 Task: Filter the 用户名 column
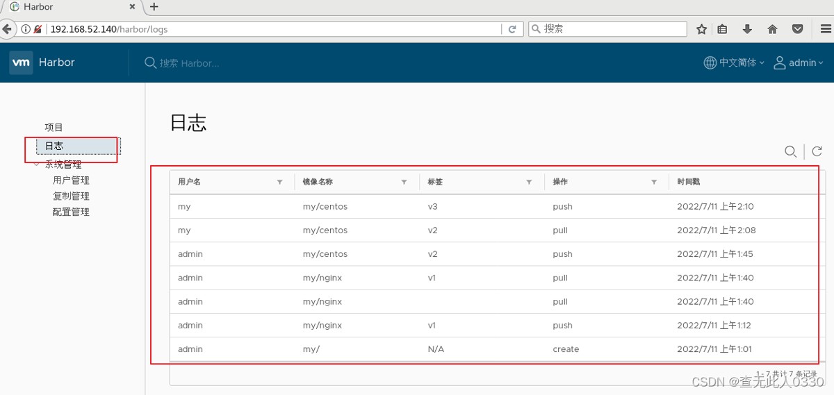[x=280, y=182]
